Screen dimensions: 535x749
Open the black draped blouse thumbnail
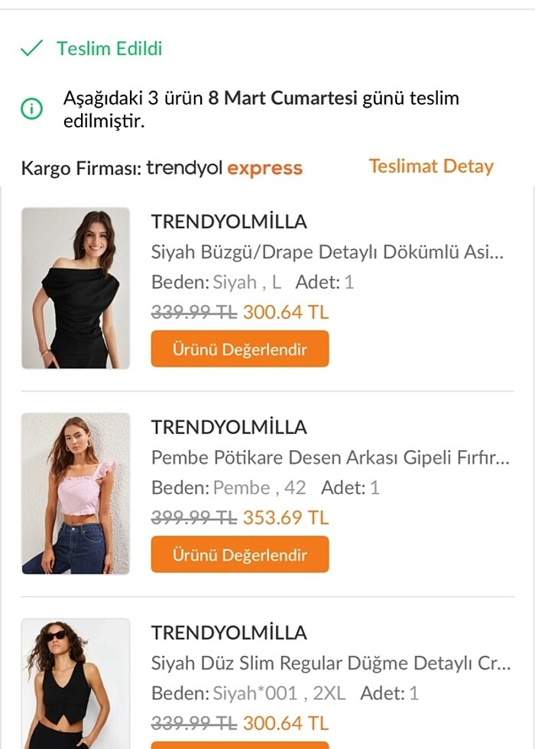76,288
